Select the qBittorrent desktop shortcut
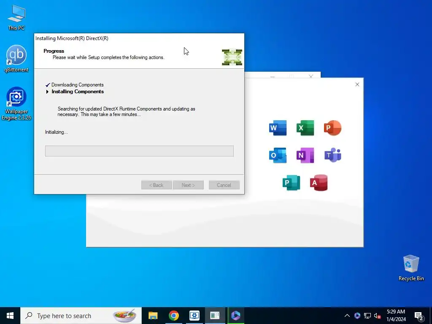 pyautogui.click(x=16, y=58)
